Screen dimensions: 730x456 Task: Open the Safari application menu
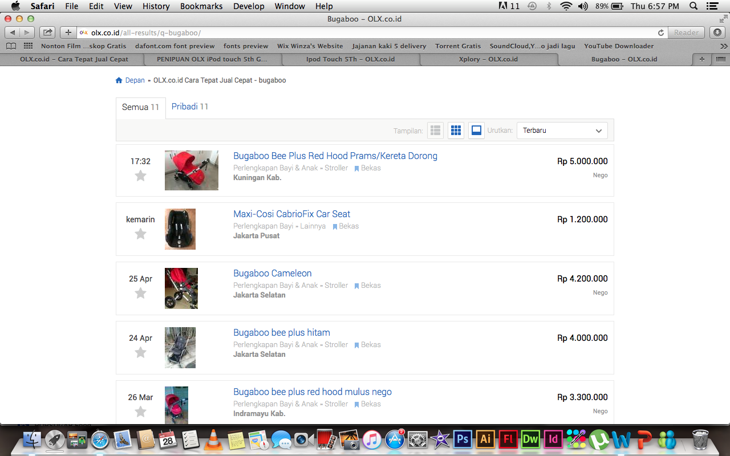tap(42, 6)
